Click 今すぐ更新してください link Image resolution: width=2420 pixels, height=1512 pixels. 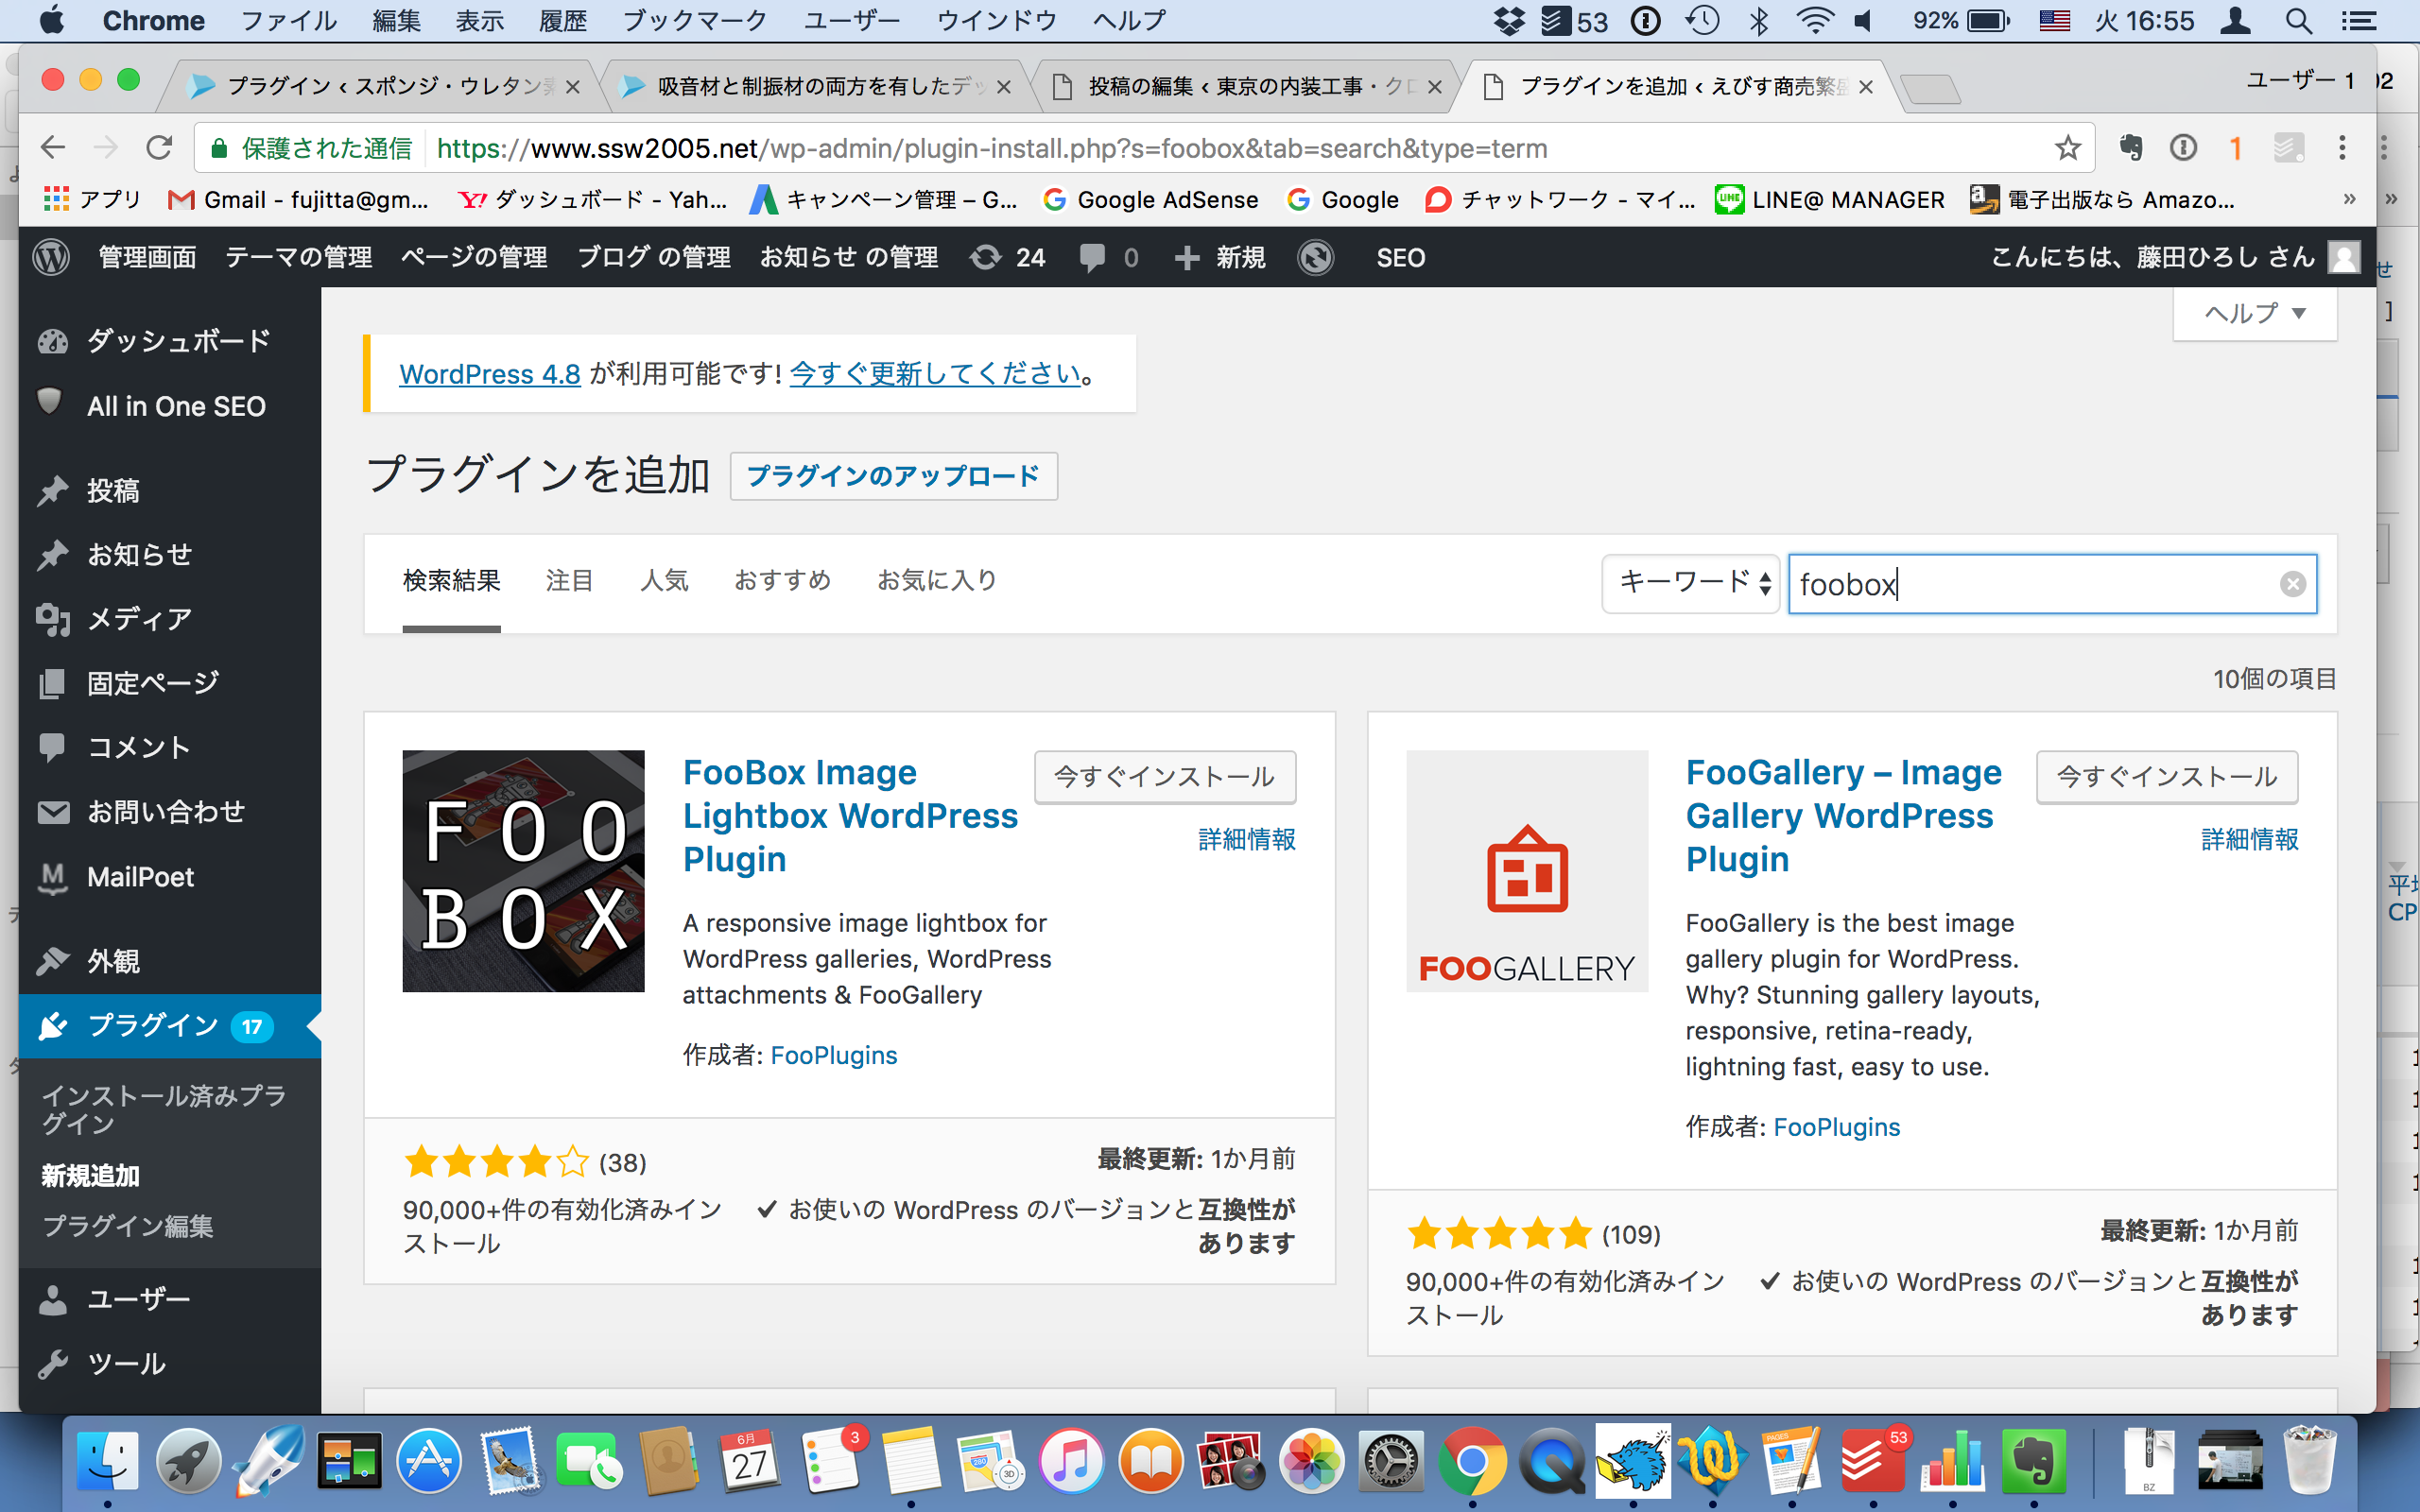(x=935, y=374)
